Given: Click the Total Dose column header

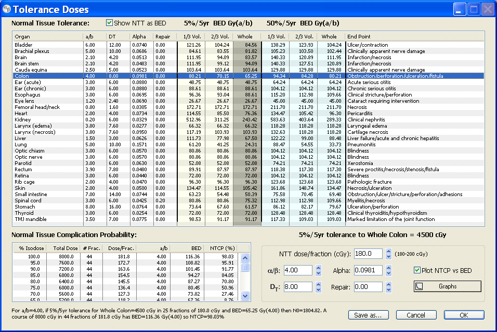Looking at the screenshot, I should coord(63,248).
